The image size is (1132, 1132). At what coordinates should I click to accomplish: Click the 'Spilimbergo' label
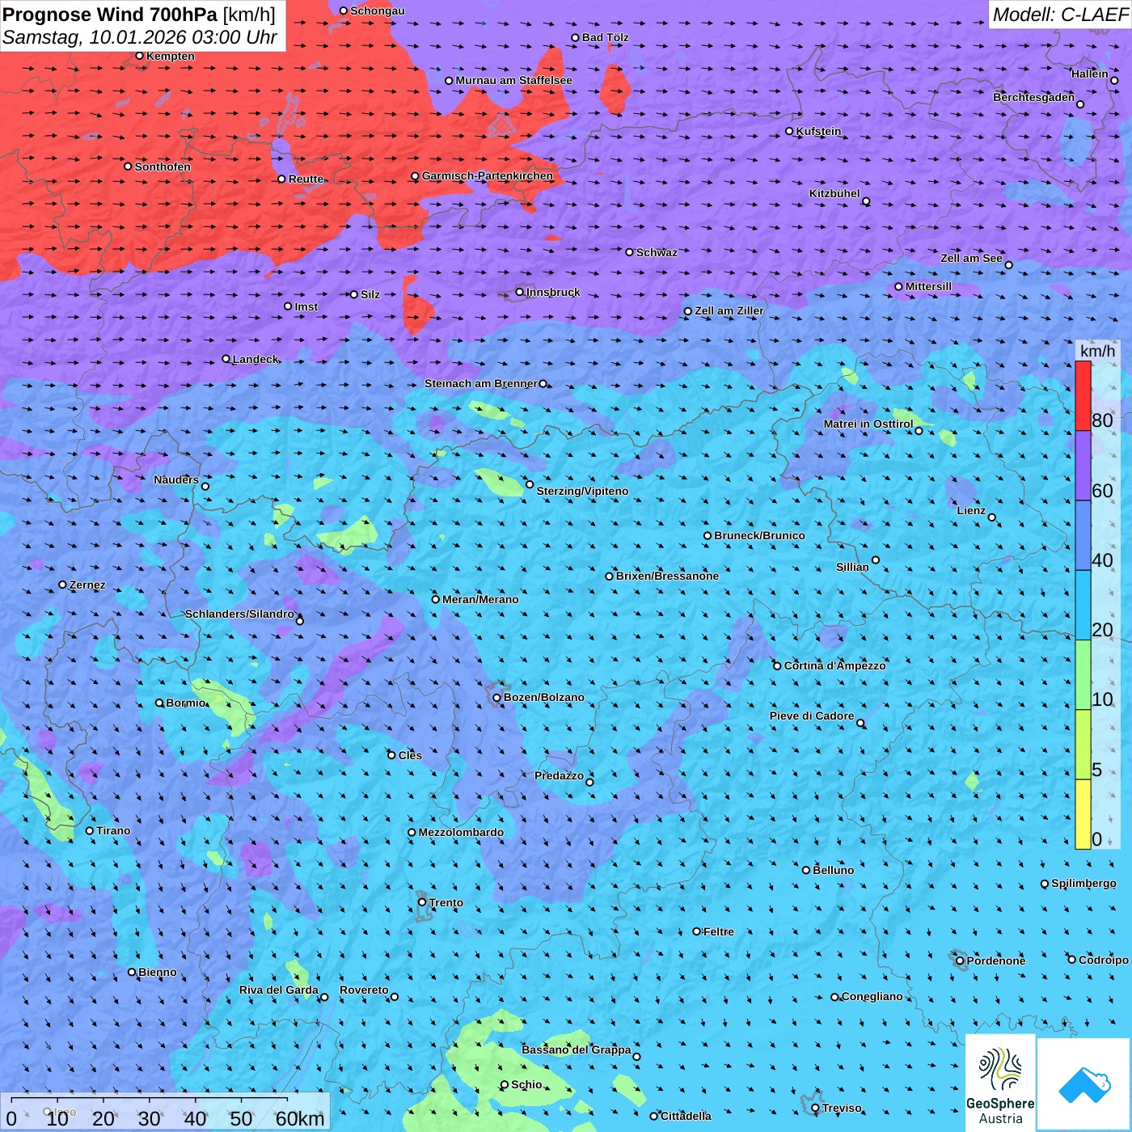pyautogui.click(x=1083, y=883)
